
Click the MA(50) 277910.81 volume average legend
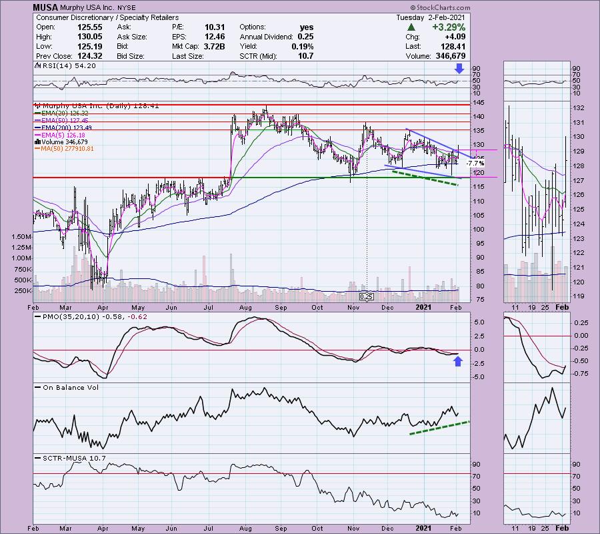point(64,149)
